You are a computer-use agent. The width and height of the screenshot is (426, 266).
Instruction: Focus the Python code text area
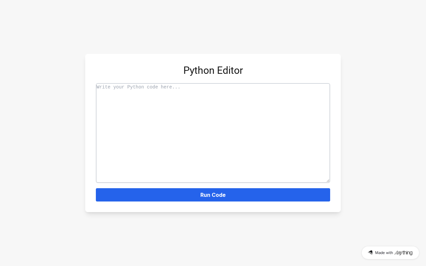(x=213, y=133)
